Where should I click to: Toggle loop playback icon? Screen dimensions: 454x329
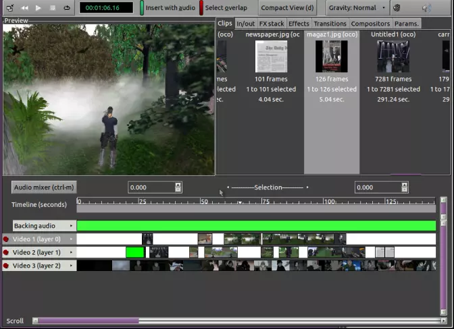[67, 8]
